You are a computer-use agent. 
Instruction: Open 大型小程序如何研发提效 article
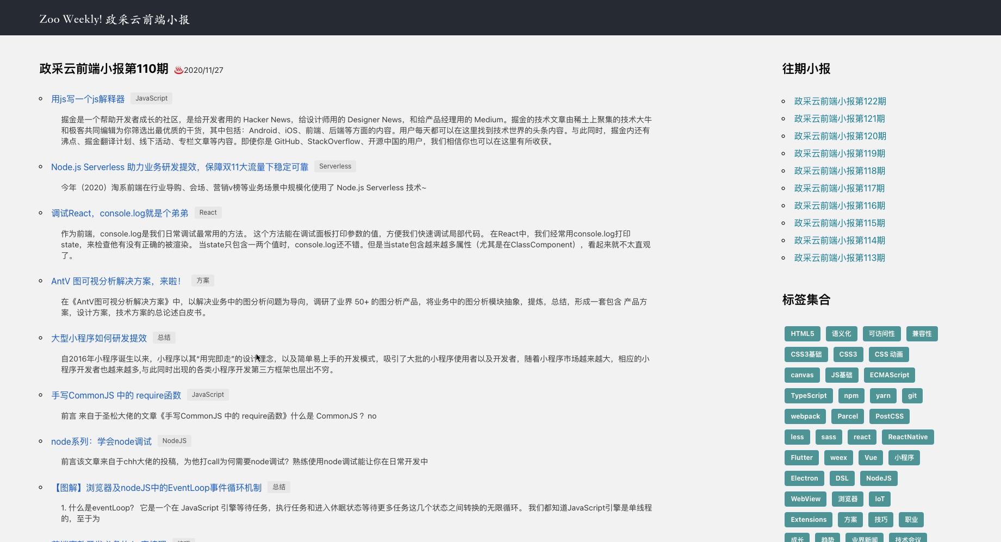pos(98,338)
